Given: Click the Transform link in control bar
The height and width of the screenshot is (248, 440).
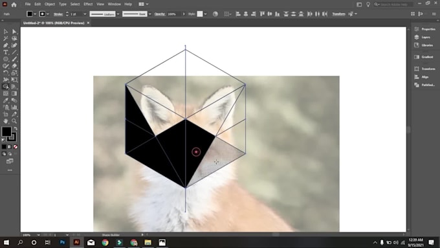Looking at the screenshot, I should (x=338, y=14).
